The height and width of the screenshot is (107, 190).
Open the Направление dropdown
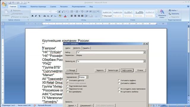[87, 77]
